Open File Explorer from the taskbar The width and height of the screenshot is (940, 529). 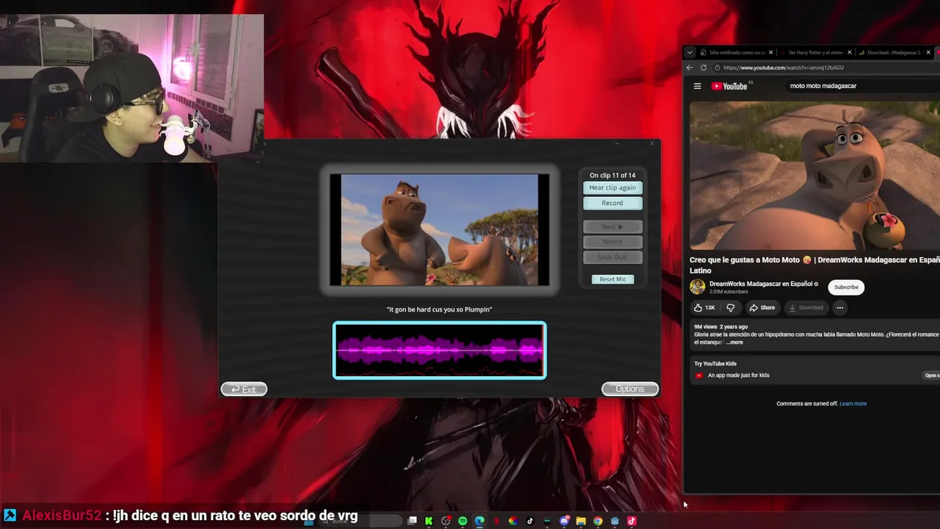pyautogui.click(x=581, y=521)
